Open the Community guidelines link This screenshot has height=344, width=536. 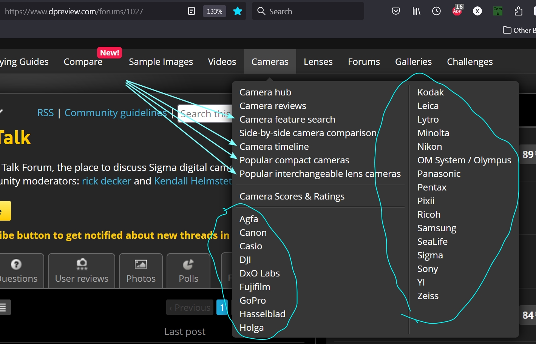[116, 113]
